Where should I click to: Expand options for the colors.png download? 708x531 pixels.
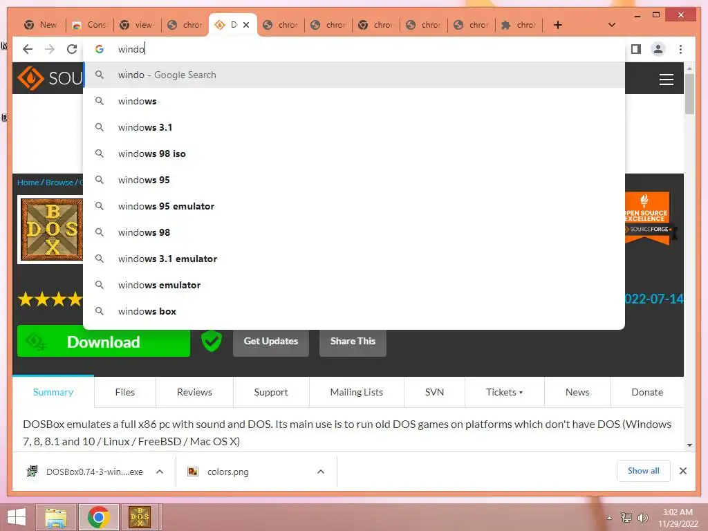(321, 472)
